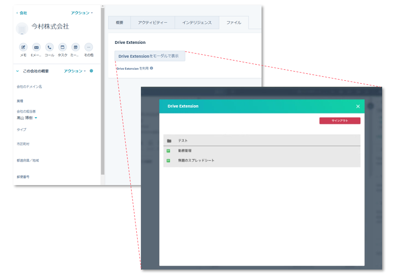Switch to the インテリジェンス tab
Viewport: 402px width, 276px height.
[x=197, y=23]
